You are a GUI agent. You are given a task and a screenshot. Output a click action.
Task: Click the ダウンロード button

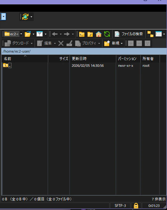tap(17, 43)
